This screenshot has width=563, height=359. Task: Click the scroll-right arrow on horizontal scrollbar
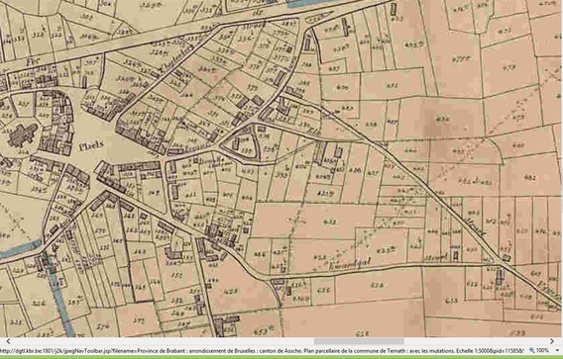(x=552, y=341)
